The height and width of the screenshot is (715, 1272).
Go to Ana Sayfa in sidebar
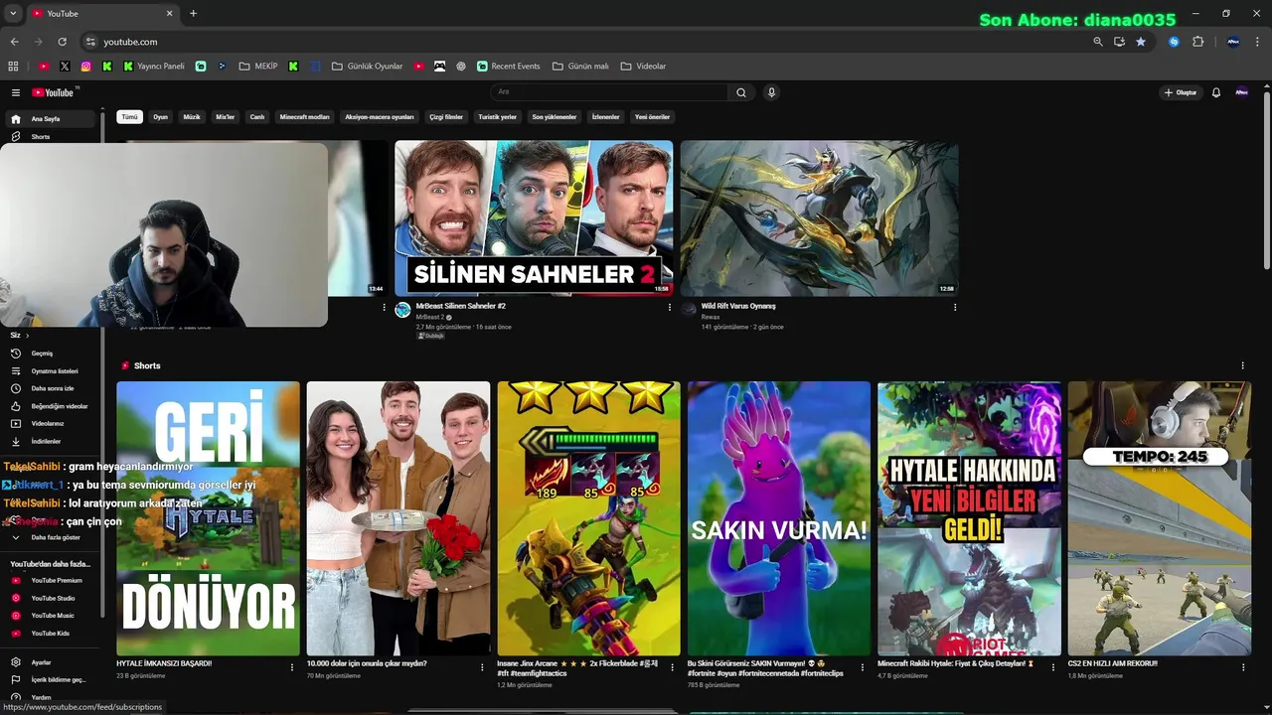click(x=53, y=119)
